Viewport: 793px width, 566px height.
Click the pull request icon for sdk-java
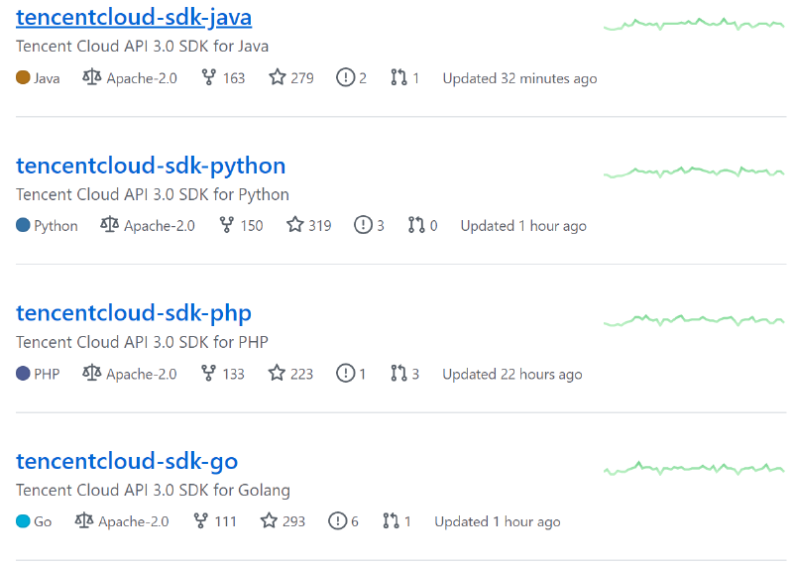coord(399,77)
